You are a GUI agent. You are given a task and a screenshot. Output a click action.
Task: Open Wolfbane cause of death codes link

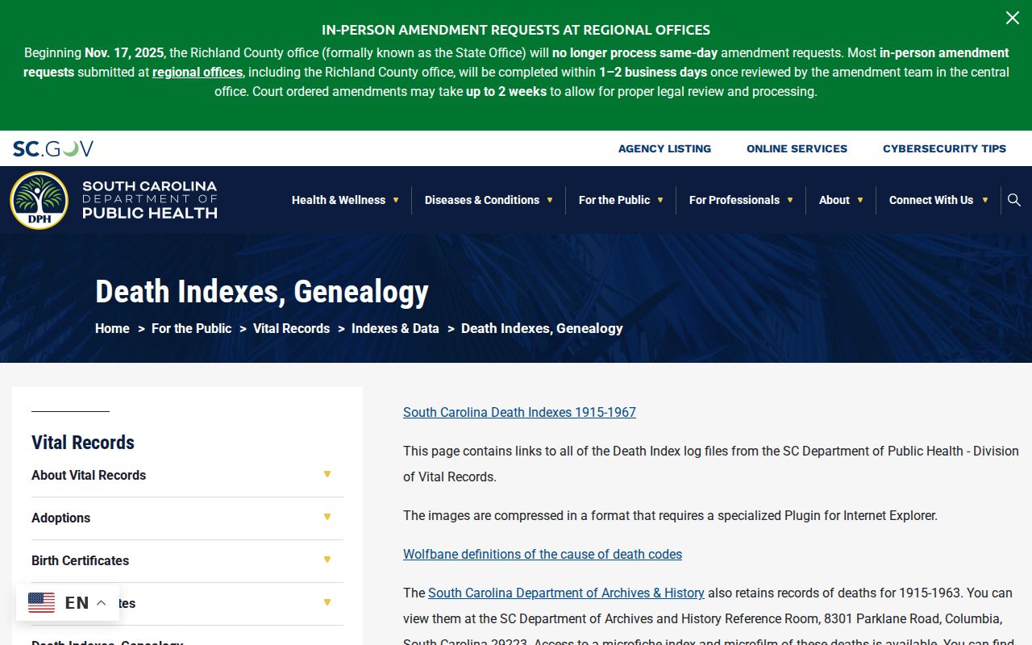point(543,554)
